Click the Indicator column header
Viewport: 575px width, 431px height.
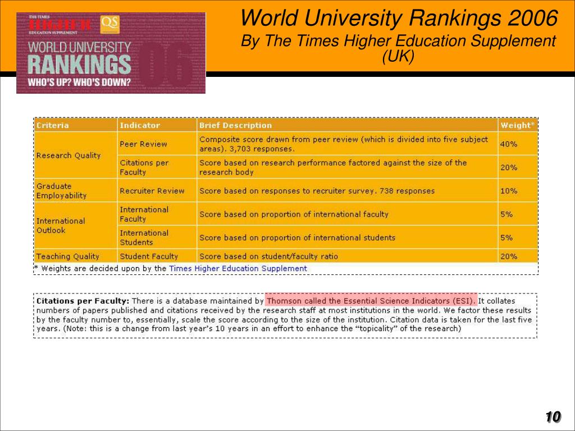coord(157,125)
